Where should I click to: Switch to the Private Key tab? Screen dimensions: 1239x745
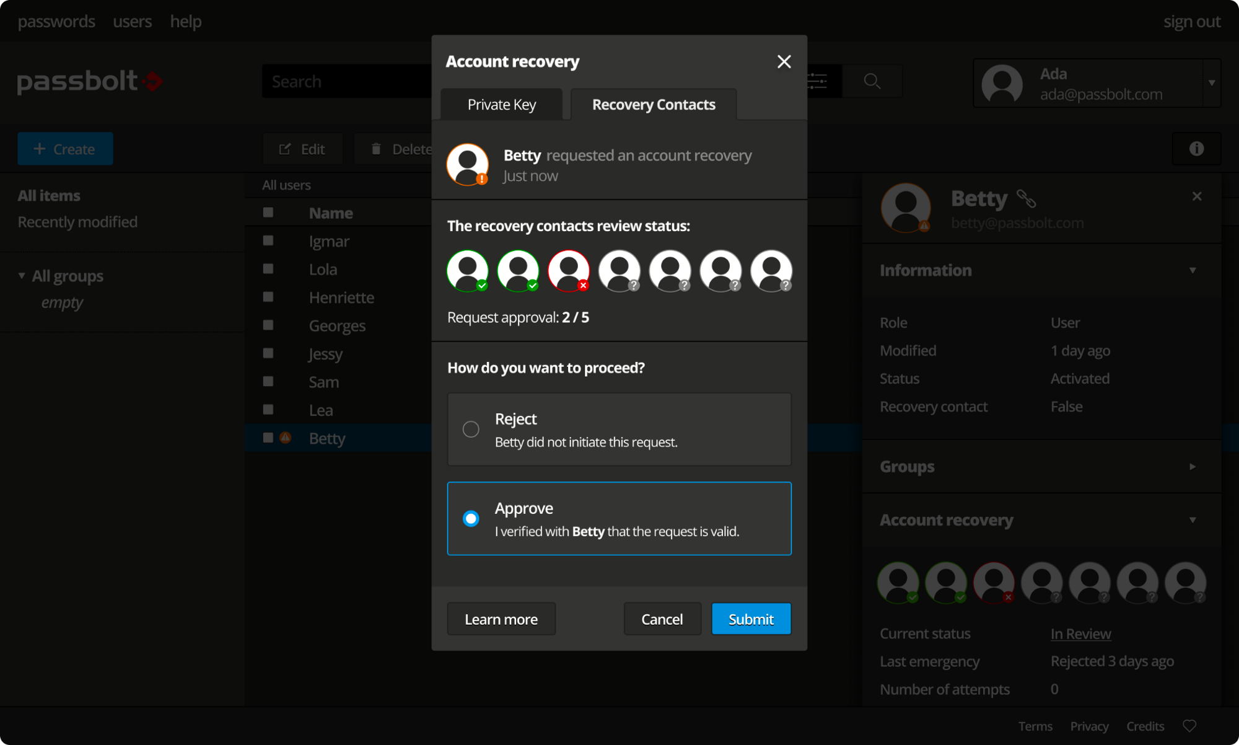501,105
